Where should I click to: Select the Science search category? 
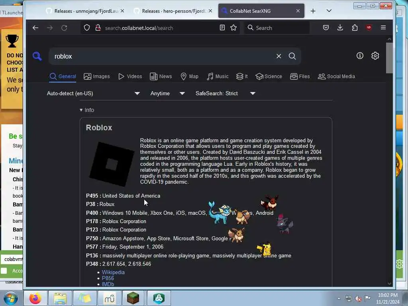pyautogui.click(x=269, y=76)
